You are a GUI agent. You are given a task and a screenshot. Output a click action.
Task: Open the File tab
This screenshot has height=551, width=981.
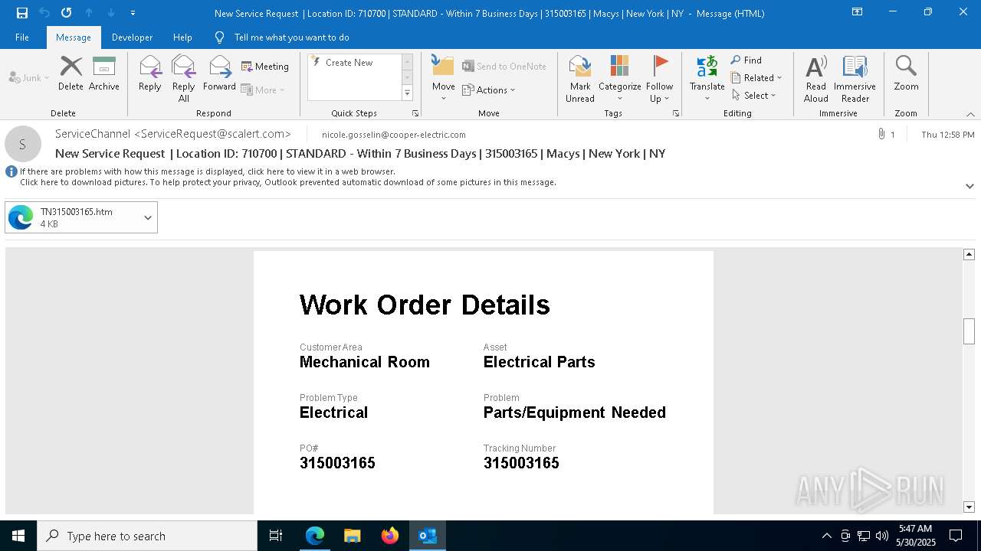[x=22, y=37]
